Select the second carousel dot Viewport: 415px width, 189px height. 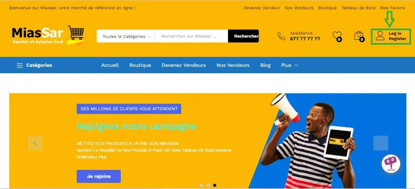point(208,185)
